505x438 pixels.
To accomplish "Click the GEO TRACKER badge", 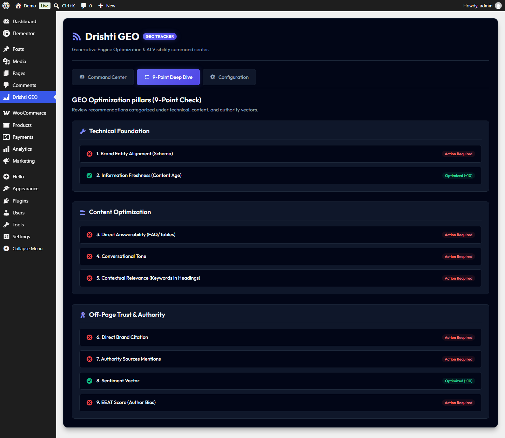I will 160,36.
